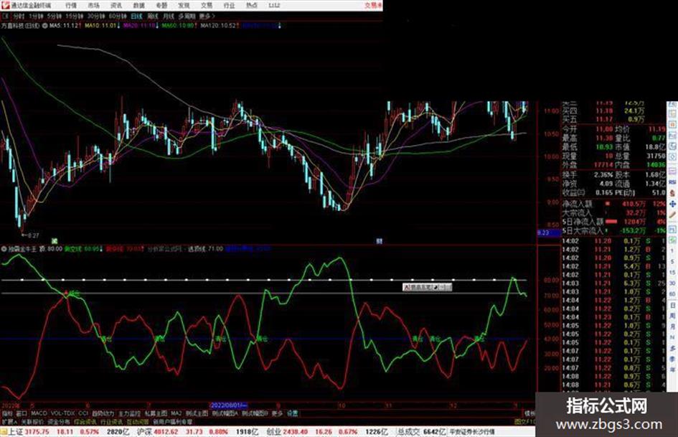
Task: Select weekly '周' period in right sidebar
Action: coord(672,316)
